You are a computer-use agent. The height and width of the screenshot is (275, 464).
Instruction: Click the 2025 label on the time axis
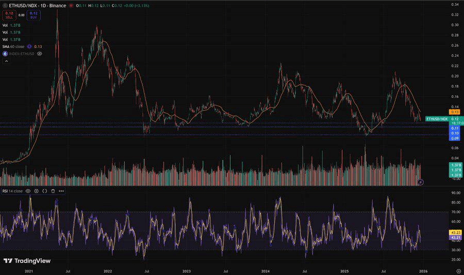pyautogui.click(x=344, y=271)
